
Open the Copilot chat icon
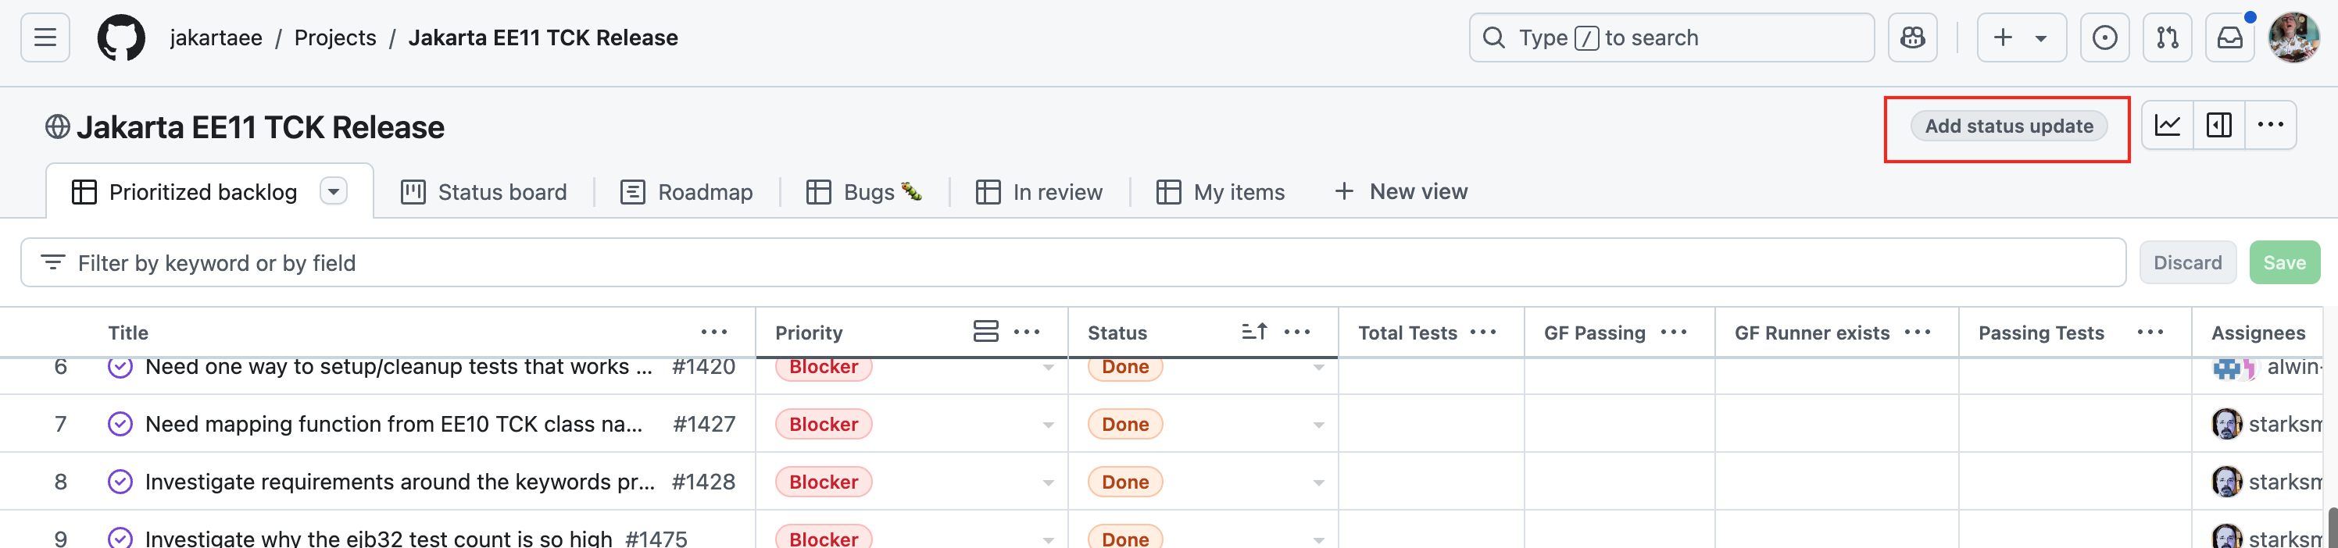(1912, 38)
